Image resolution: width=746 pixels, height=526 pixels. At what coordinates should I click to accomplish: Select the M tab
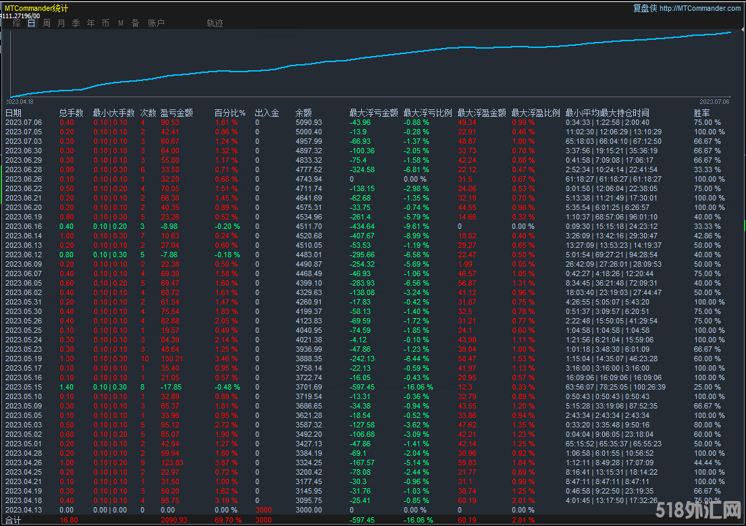121,23
